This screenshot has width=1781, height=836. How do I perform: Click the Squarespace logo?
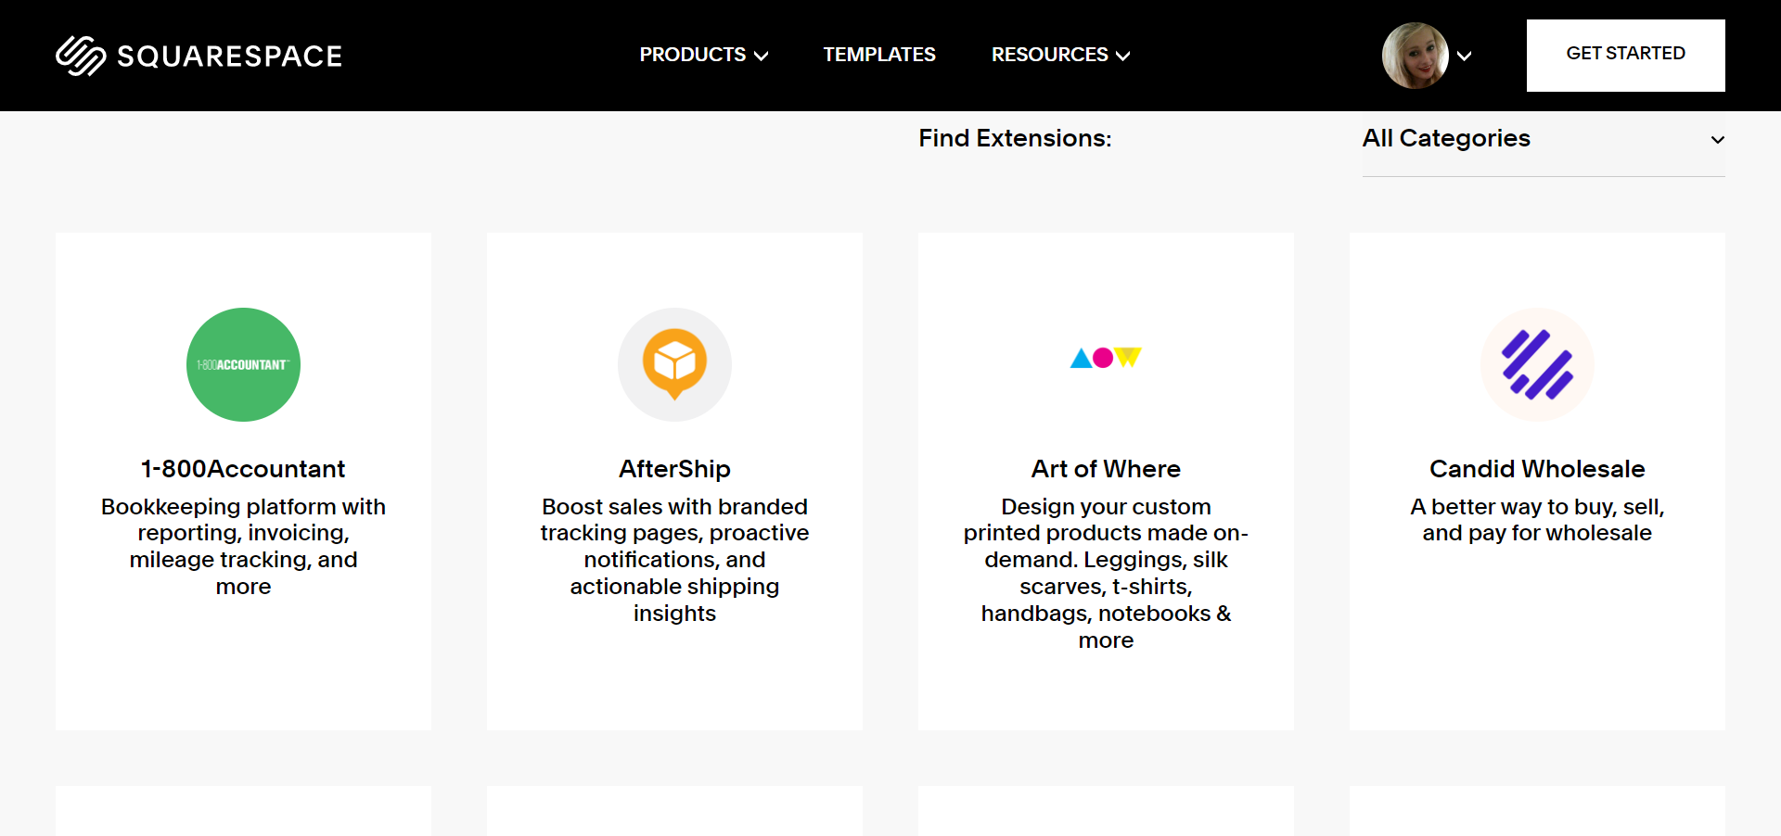[80, 55]
